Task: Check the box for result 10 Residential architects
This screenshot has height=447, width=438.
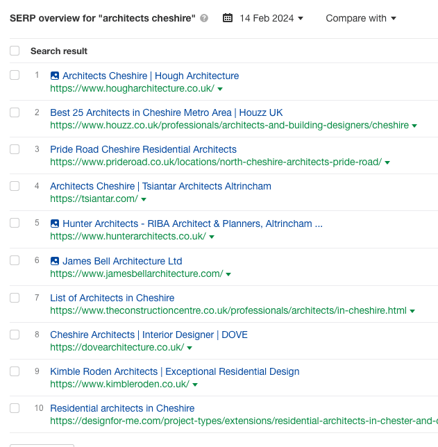Action: (x=15, y=408)
